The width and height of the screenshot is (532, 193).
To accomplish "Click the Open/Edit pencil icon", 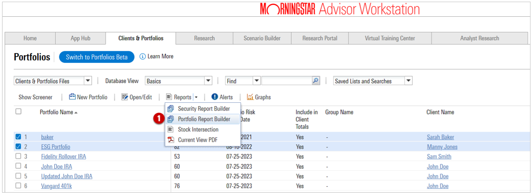I will pos(125,97).
